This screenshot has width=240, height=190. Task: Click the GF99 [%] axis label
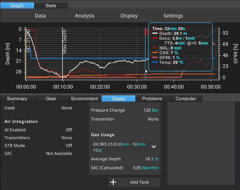(x=235, y=54)
